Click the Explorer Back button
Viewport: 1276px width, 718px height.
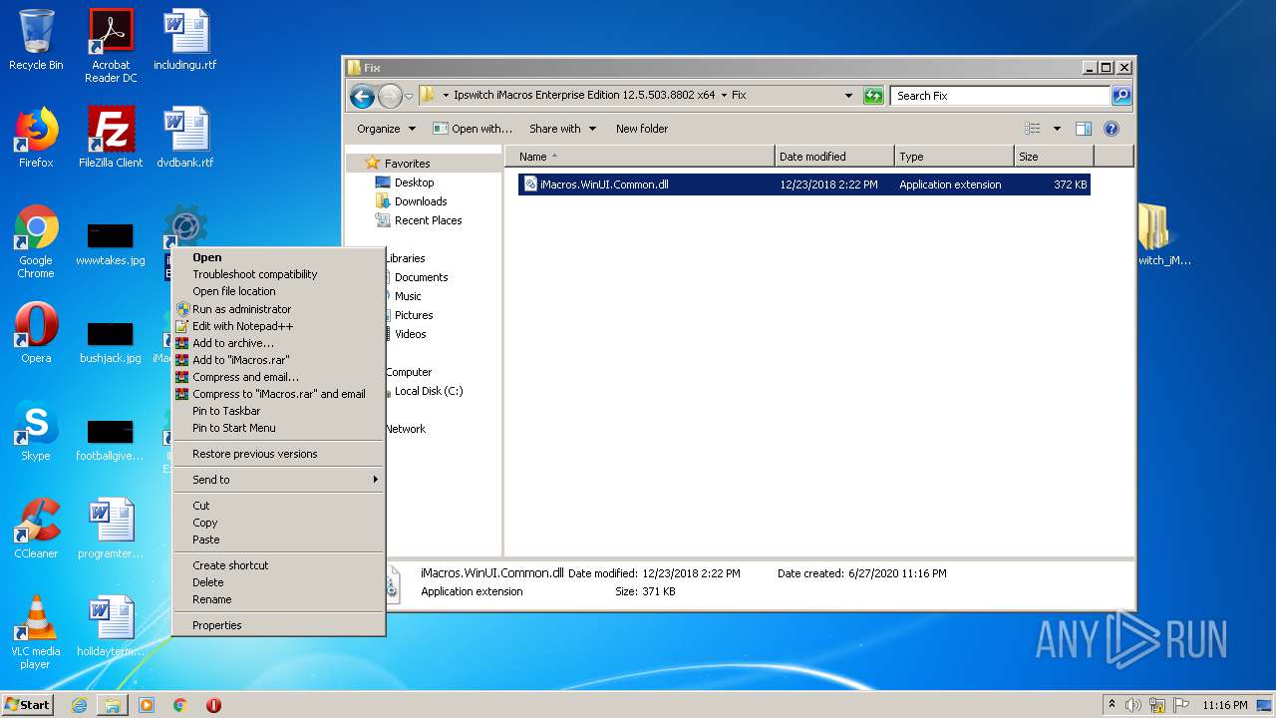click(362, 96)
